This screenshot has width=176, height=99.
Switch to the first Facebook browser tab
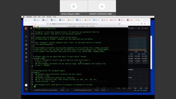click(x=37, y=20)
